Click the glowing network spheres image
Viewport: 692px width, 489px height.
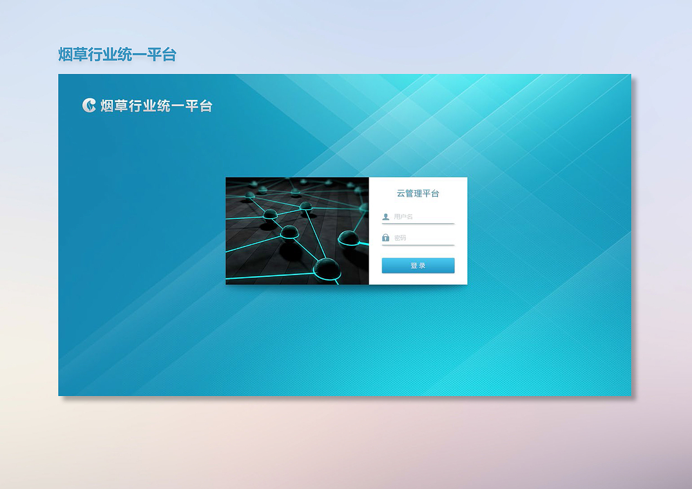click(297, 231)
